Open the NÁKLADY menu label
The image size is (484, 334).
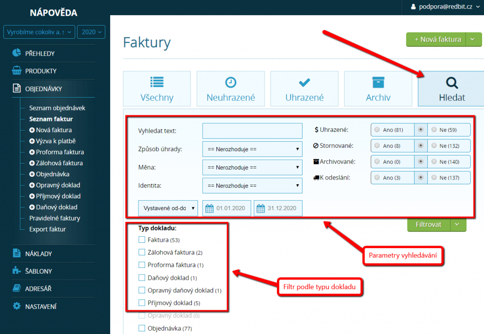(39, 254)
